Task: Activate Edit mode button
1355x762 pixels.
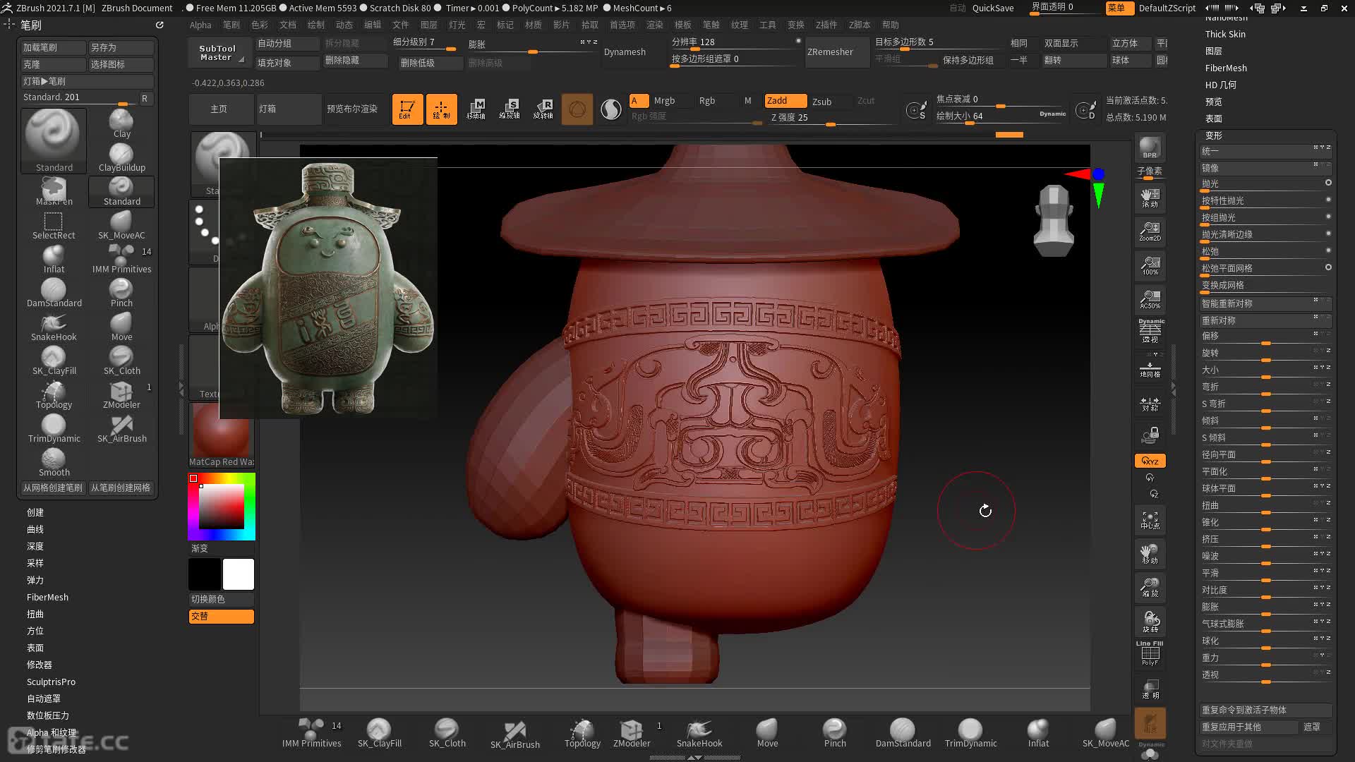Action: pyautogui.click(x=407, y=109)
